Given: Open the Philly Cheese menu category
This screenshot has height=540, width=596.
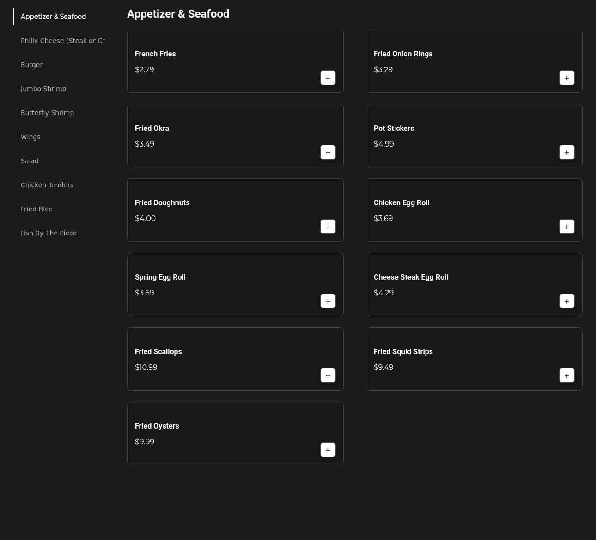Looking at the screenshot, I should coord(62,41).
